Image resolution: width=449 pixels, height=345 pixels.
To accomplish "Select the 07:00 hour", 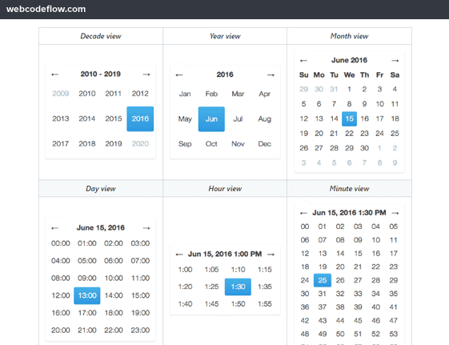I will tap(140, 261).
